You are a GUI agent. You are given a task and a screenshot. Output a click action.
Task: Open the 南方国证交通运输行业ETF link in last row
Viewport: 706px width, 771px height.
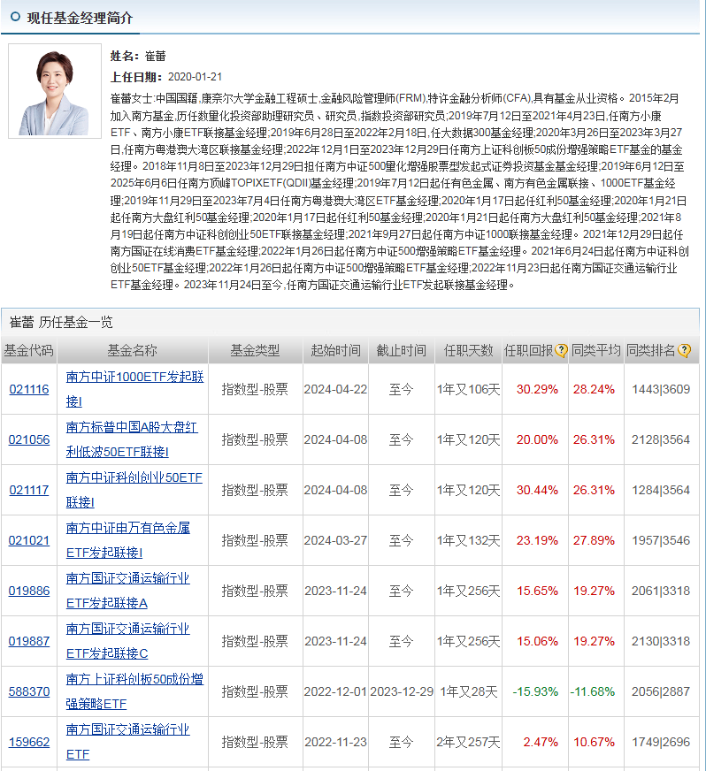[128, 742]
